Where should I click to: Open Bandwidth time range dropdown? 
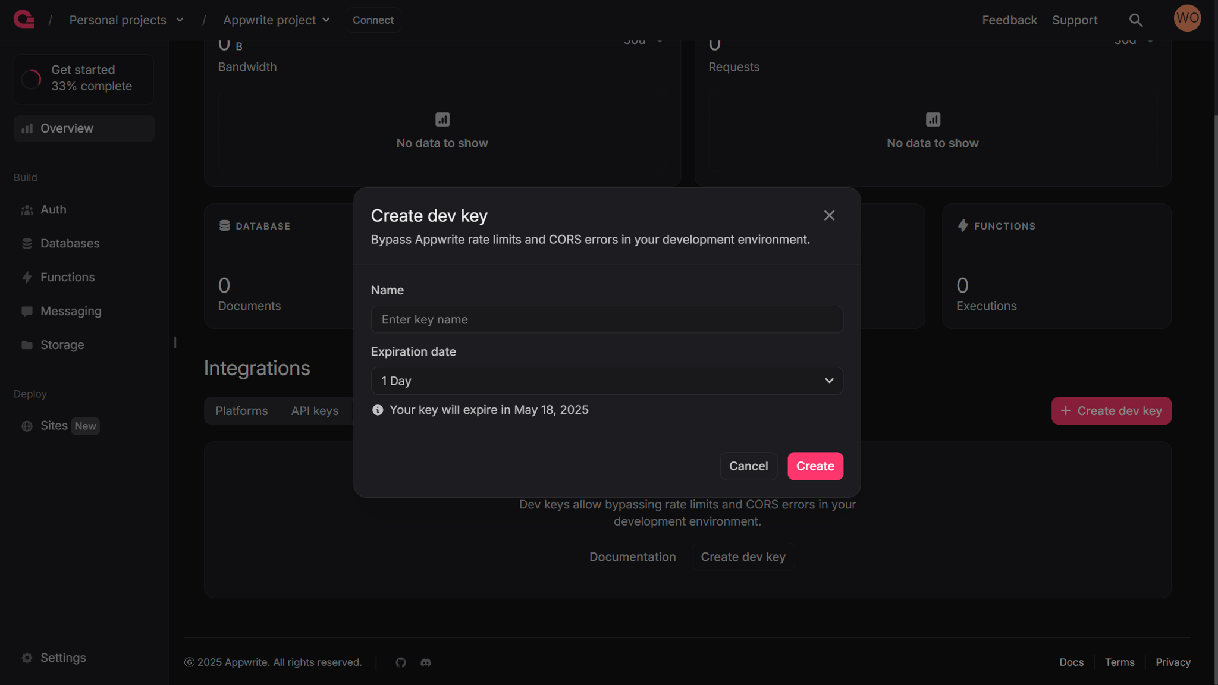coord(643,41)
